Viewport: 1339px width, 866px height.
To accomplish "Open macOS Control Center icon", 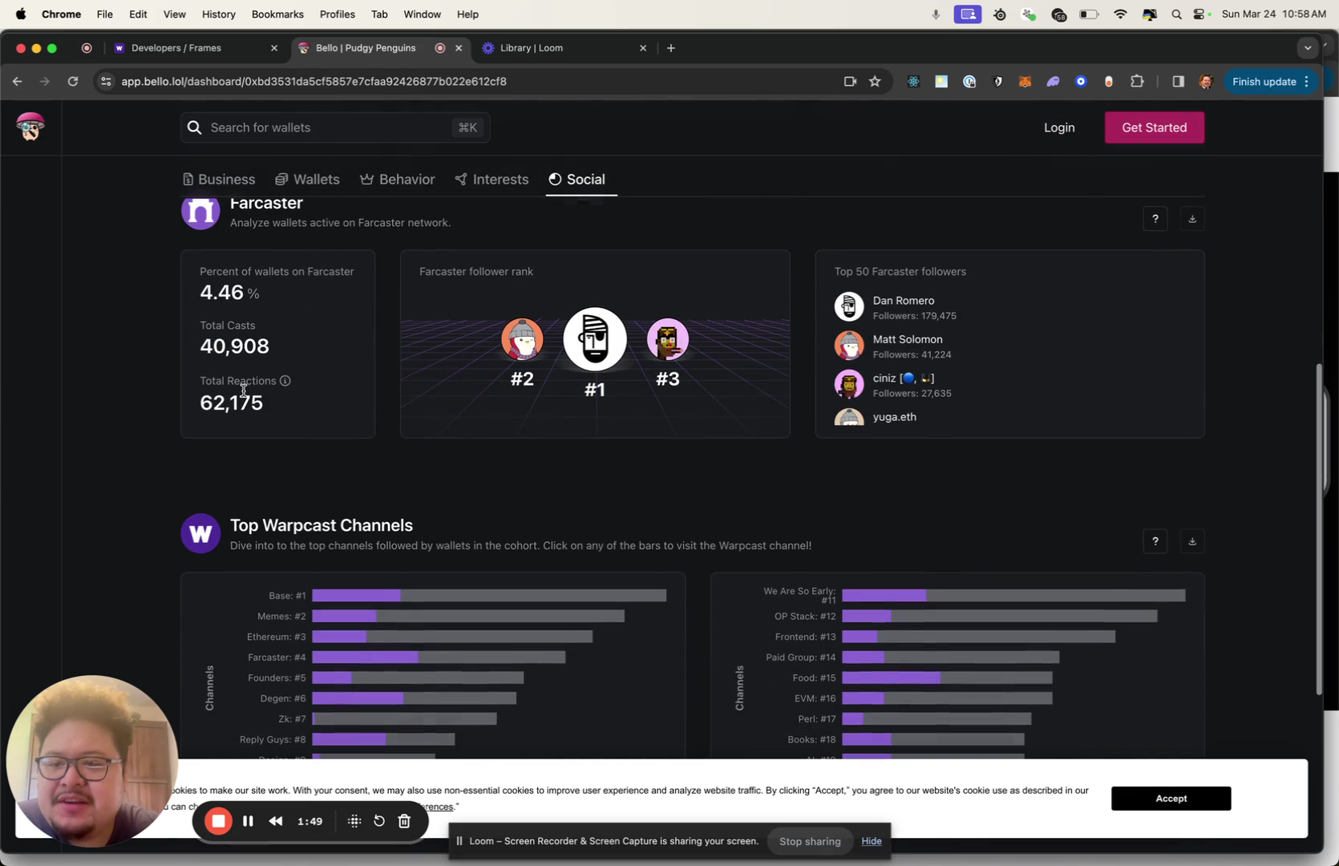I will [x=1200, y=14].
